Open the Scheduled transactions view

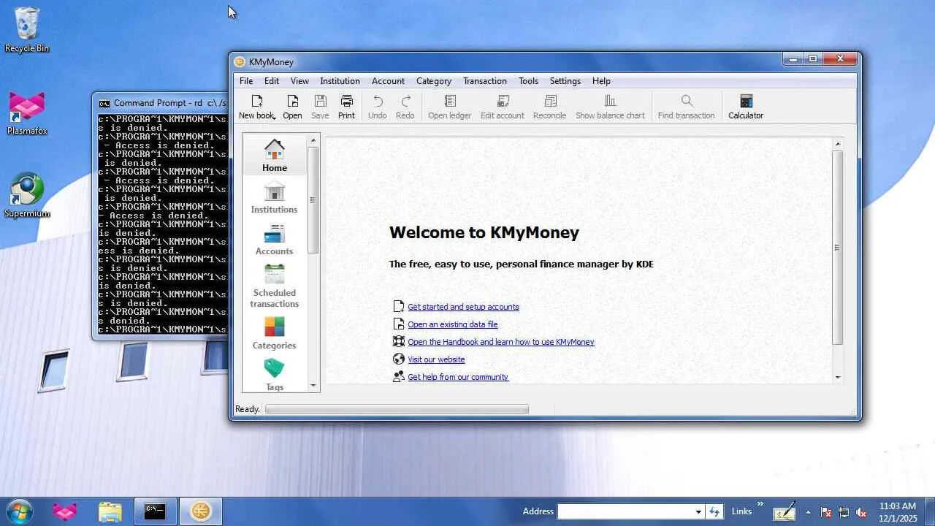pyautogui.click(x=275, y=286)
